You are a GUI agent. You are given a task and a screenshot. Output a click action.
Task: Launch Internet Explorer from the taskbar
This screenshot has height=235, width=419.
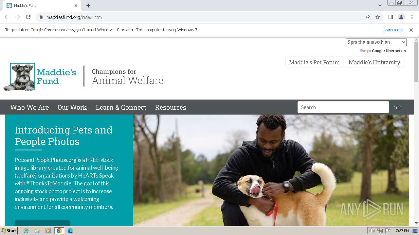(26, 231)
